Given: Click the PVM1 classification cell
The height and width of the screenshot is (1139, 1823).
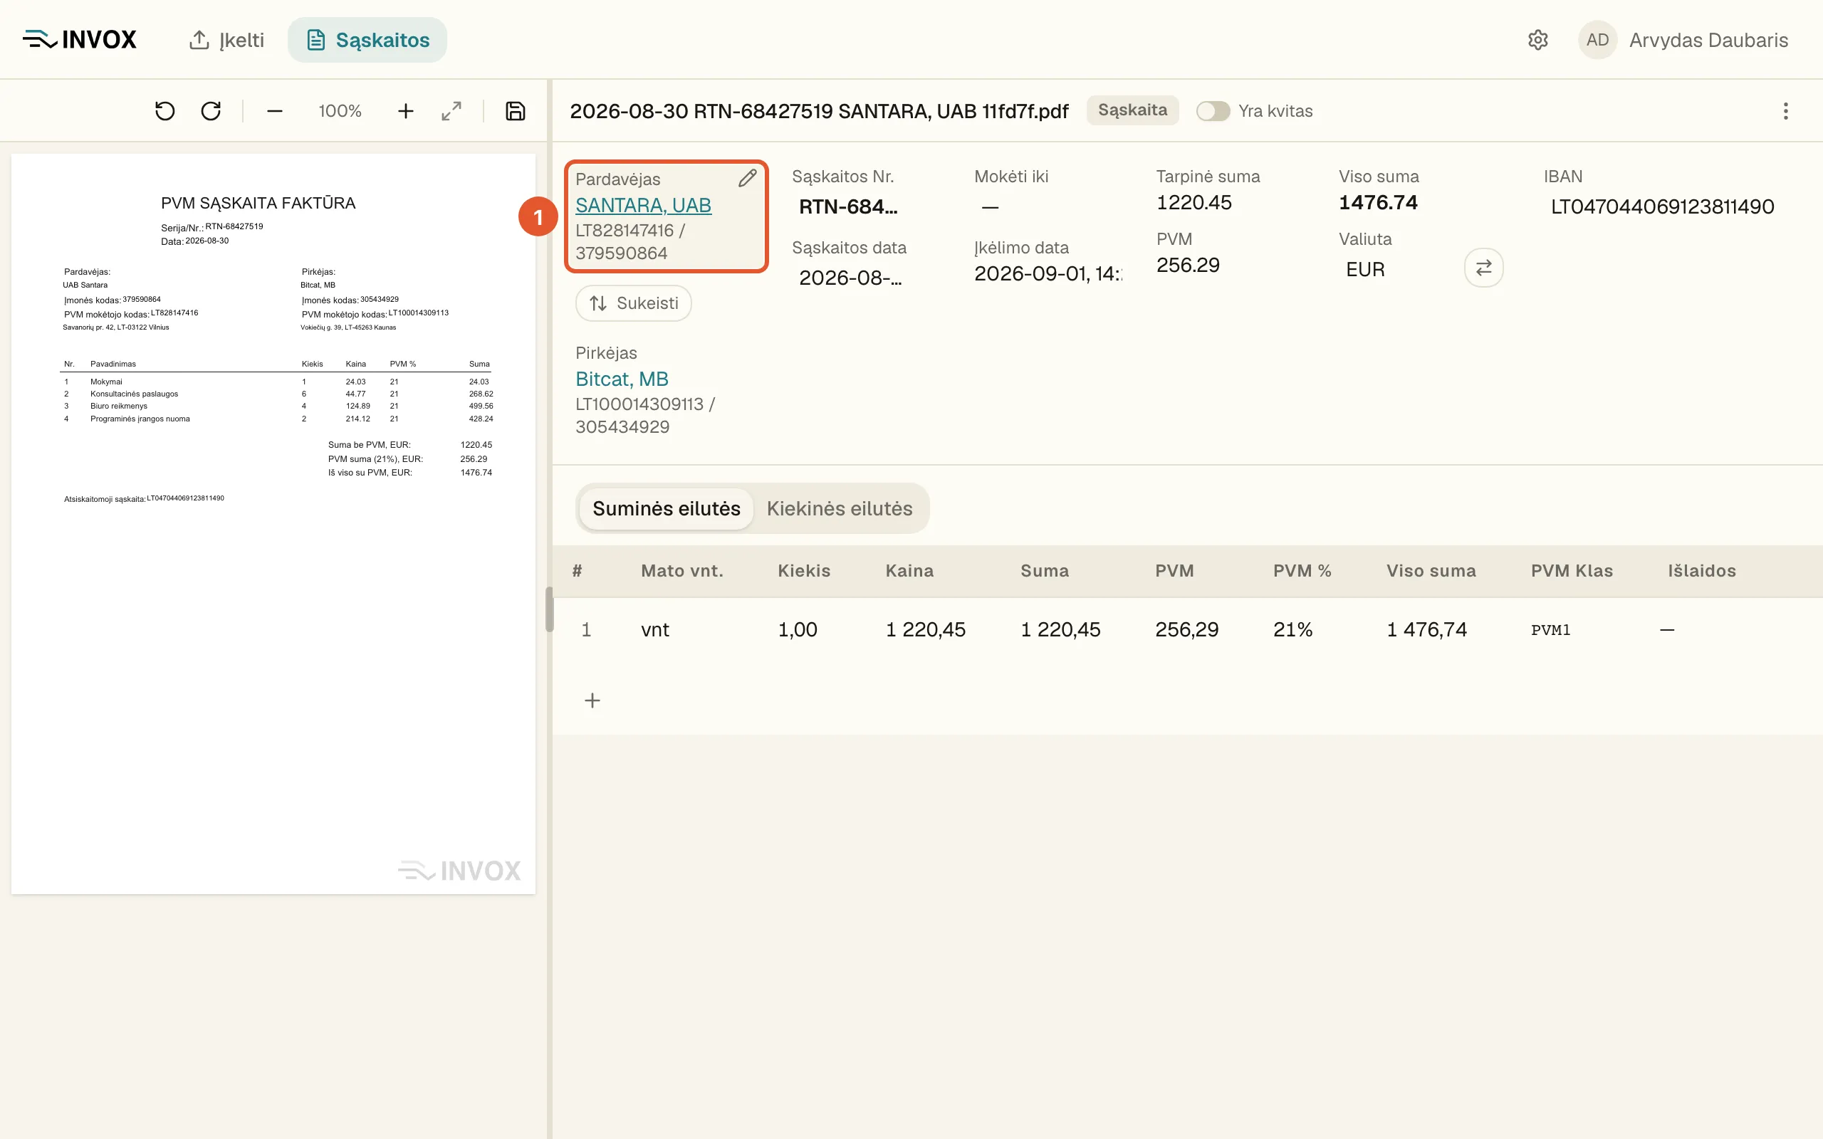Looking at the screenshot, I should (x=1550, y=630).
